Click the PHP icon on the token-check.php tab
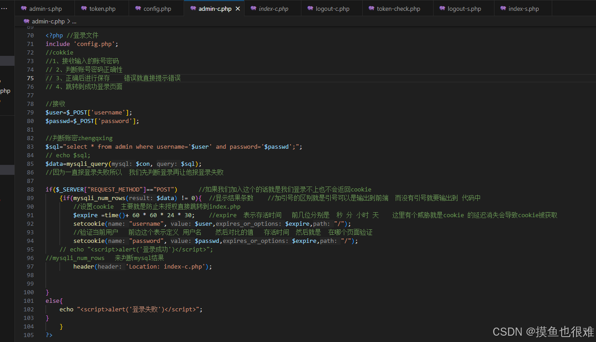Image resolution: width=596 pixels, height=342 pixels. [371, 9]
